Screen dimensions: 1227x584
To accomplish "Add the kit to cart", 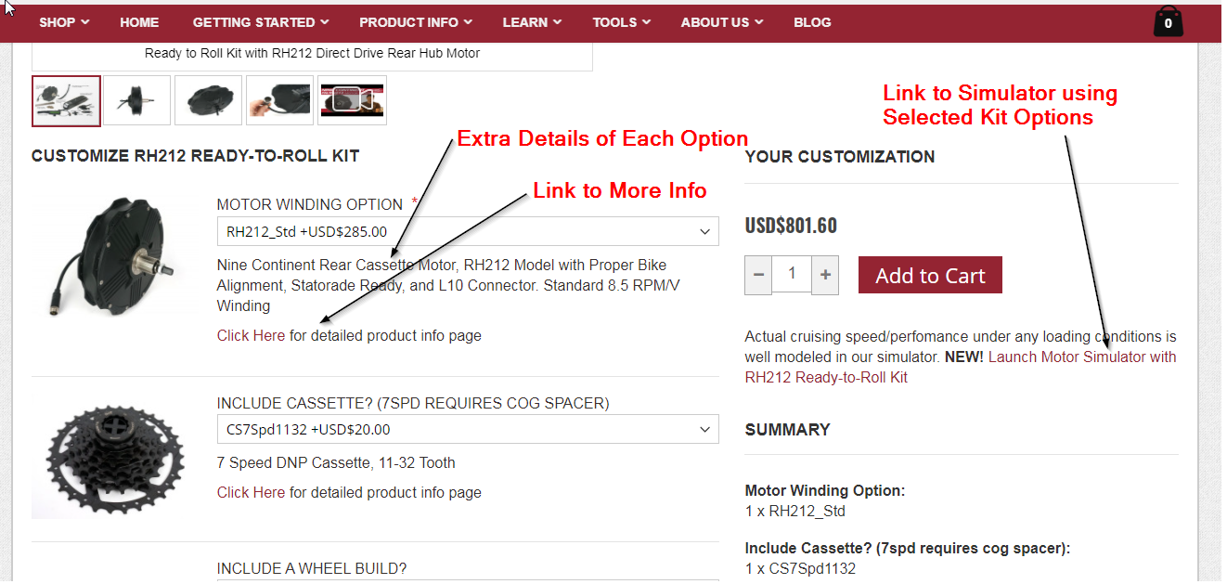I will pyautogui.click(x=930, y=275).
